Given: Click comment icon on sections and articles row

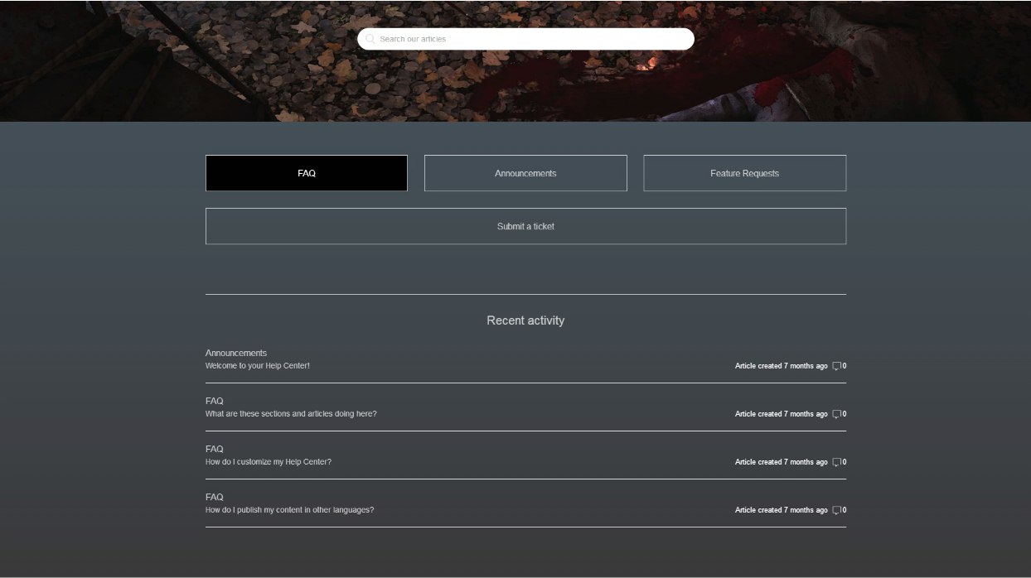Looking at the screenshot, I should (x=837, y=414).
